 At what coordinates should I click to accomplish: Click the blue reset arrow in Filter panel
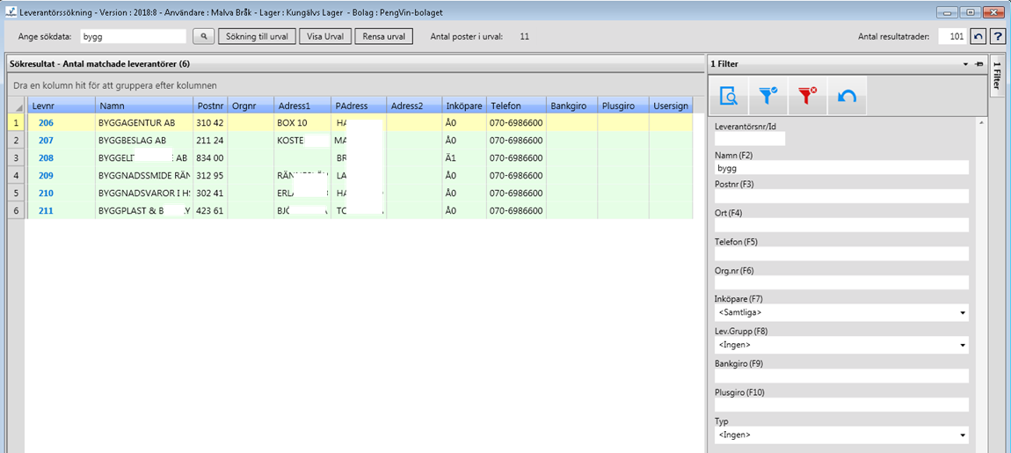(x=847, y=97)
